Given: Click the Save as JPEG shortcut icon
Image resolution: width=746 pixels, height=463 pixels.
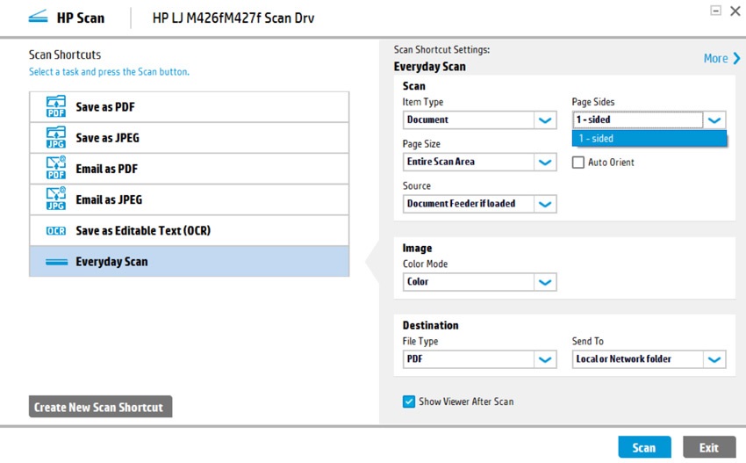Looking at the screenshot, I should [56, 138].
